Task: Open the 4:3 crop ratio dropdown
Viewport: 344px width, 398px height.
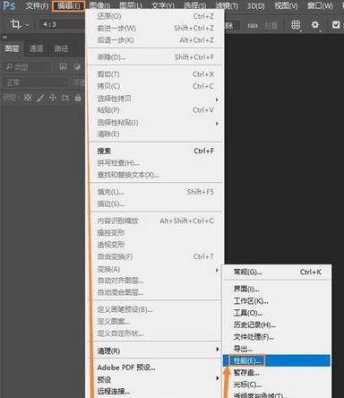Action: point(61,24)
